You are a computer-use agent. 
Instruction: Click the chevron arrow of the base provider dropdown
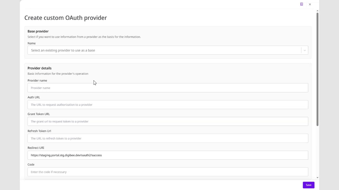tap(305, 50)
